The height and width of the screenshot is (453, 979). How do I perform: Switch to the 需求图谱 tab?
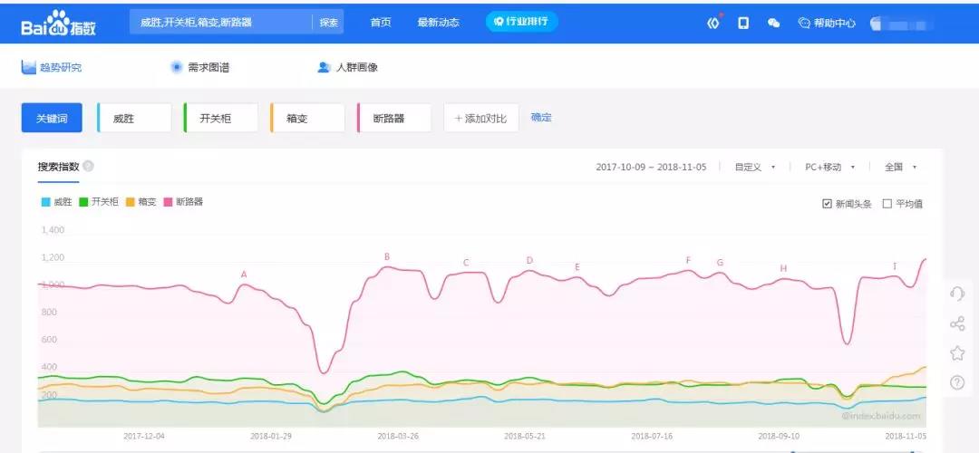(x=198, y=67)
